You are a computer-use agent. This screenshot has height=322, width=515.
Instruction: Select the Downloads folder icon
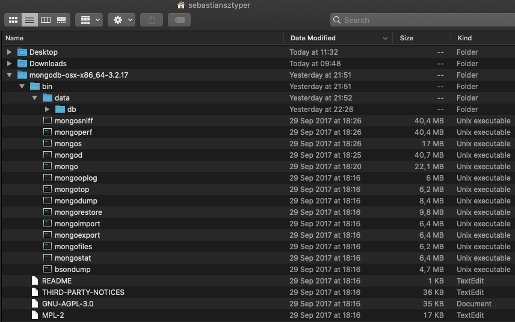point(22,63)
